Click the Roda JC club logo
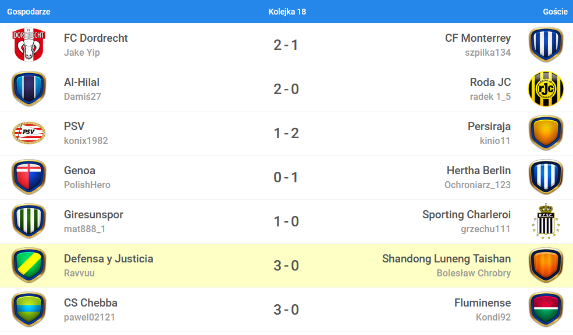The height and width of the screenshot is (335, 573). (545, 89)
